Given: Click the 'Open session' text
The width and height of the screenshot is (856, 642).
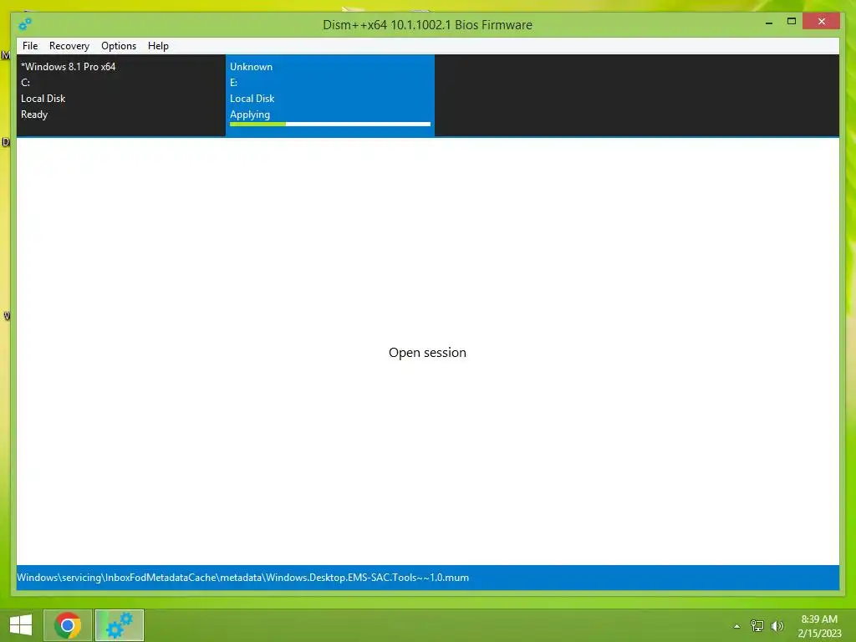Looking at the screenshot, I should coord(427,353).
